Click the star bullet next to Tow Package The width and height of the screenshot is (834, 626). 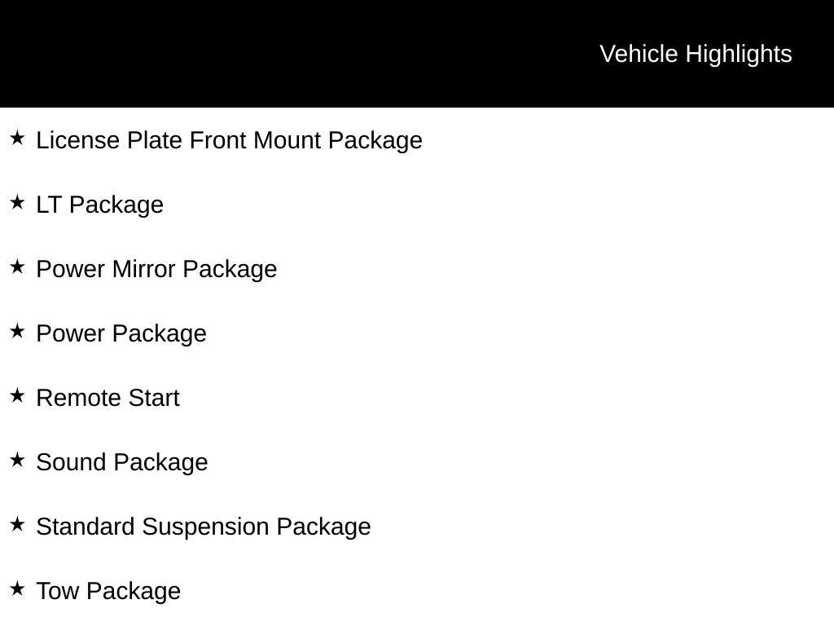coord(17,589)
